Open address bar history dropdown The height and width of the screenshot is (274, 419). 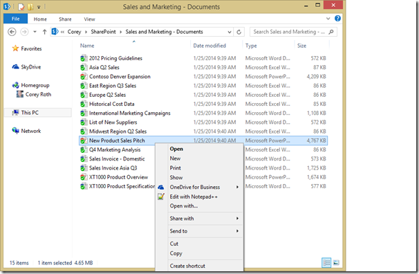[x=230, y=32]
